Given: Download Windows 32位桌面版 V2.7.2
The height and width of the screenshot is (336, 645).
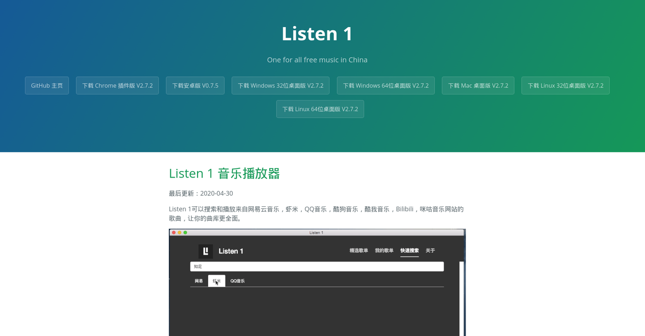Looking at the screenshot, I should pos(281,86).
